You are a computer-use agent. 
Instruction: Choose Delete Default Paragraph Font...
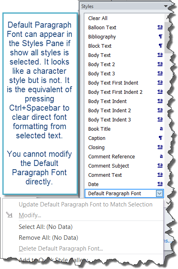[x=61, y=249]
